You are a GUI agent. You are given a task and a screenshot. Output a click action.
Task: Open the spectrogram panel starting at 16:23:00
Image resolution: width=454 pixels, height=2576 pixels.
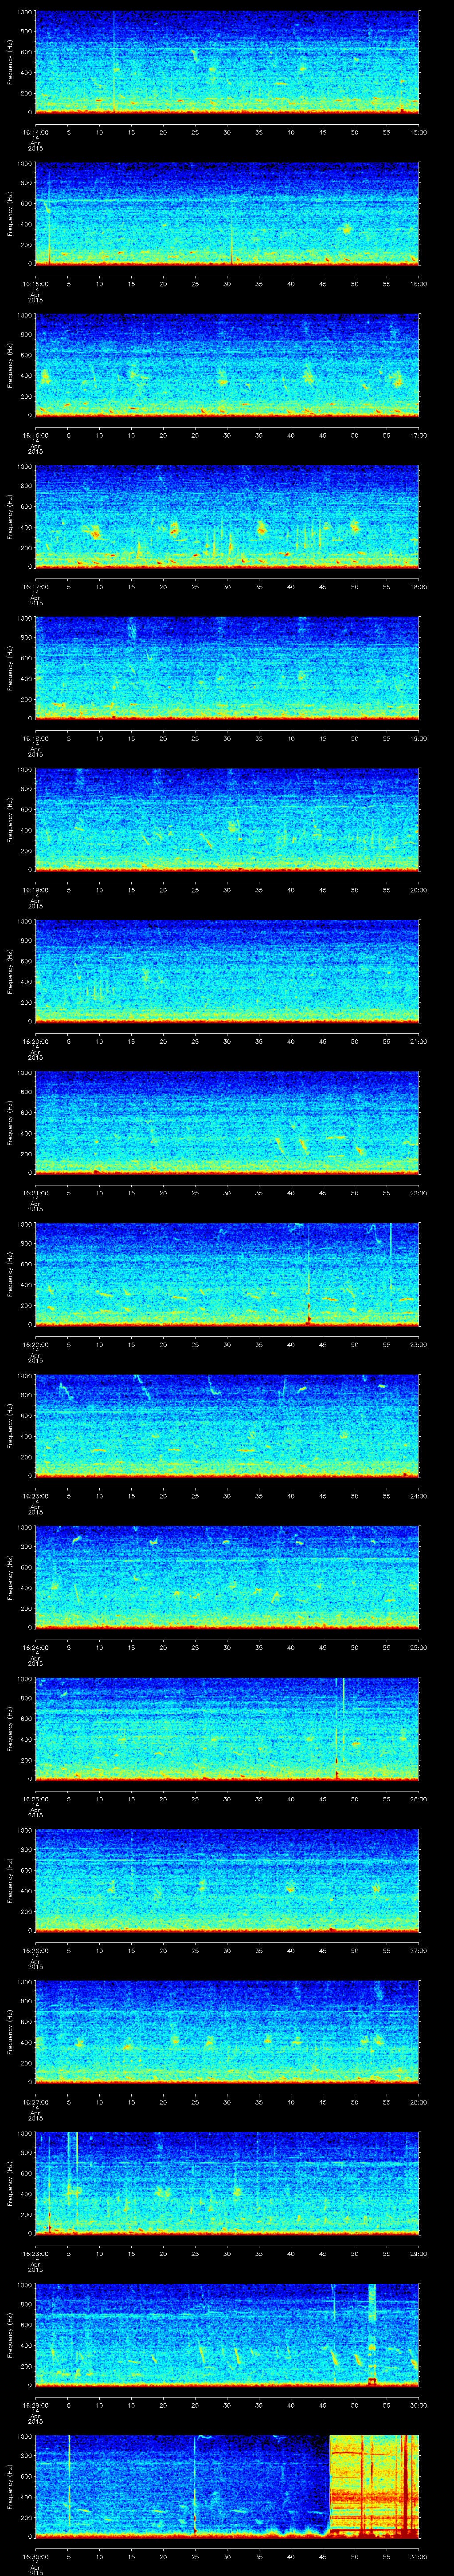pyautogui.click(x=227, y=1425)
